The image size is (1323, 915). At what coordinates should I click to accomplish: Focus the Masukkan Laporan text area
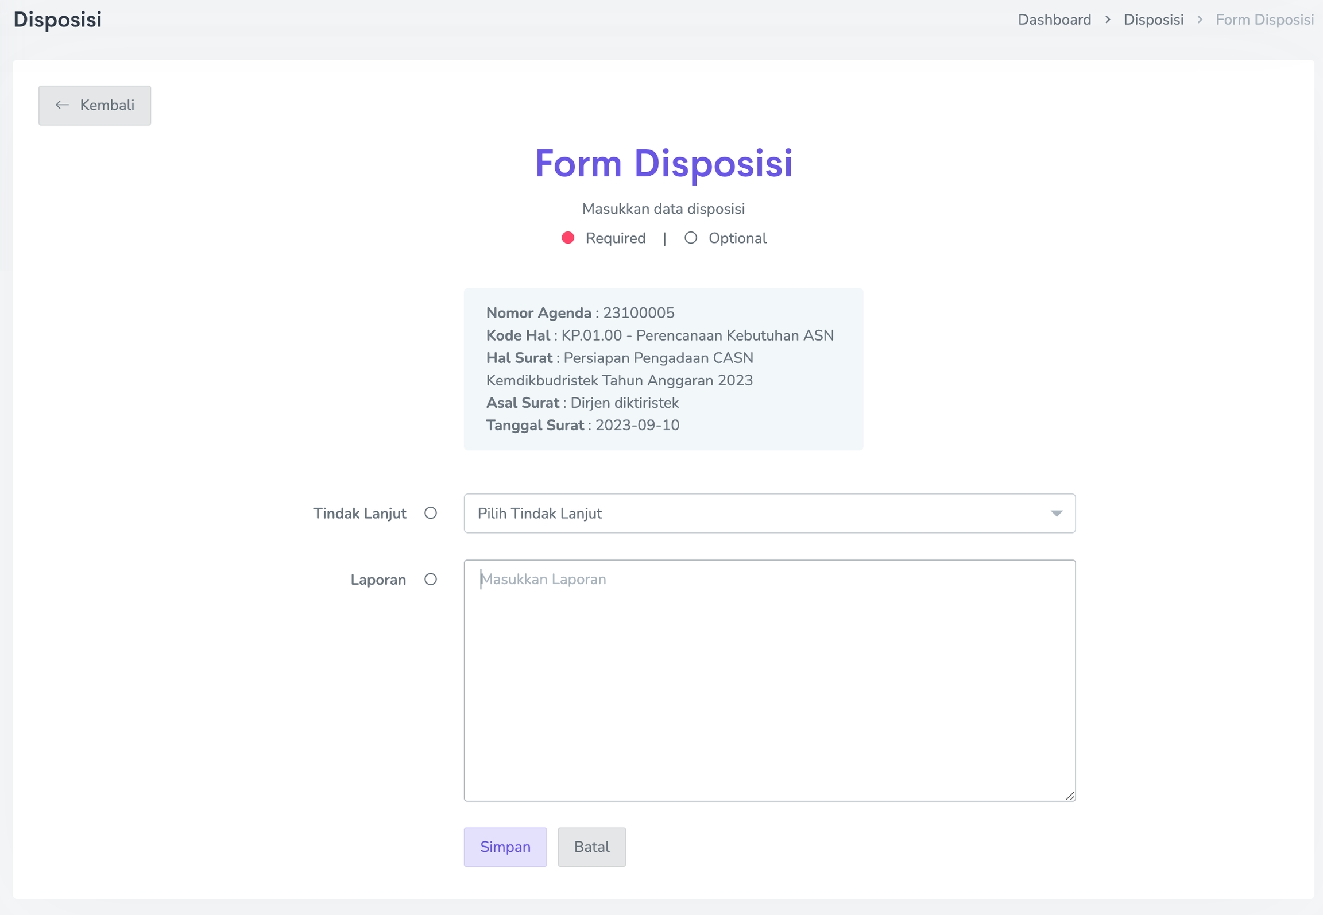coord(769,681)
